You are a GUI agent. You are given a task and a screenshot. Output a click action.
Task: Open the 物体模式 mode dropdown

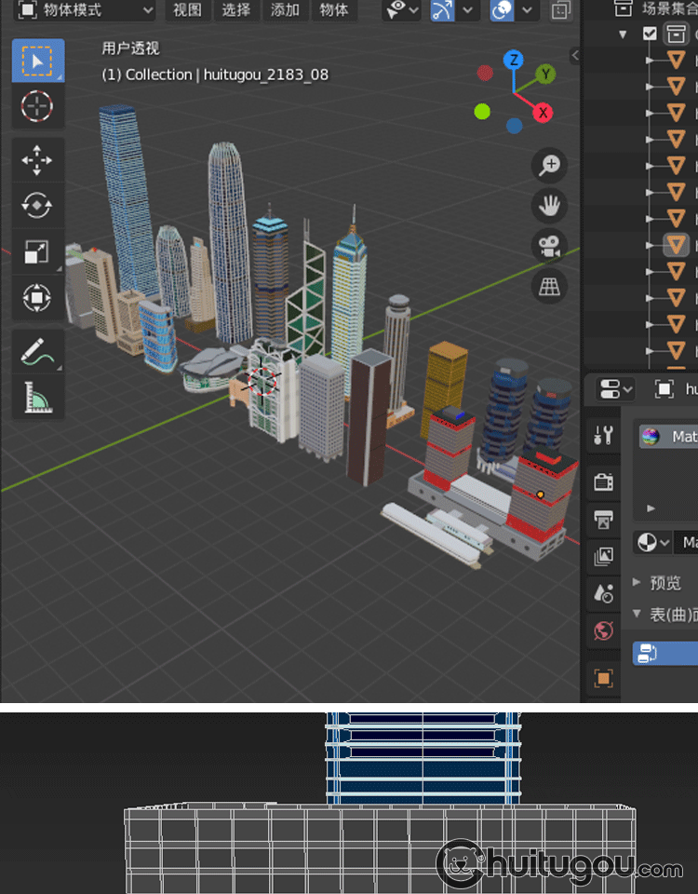pos(84,10)
